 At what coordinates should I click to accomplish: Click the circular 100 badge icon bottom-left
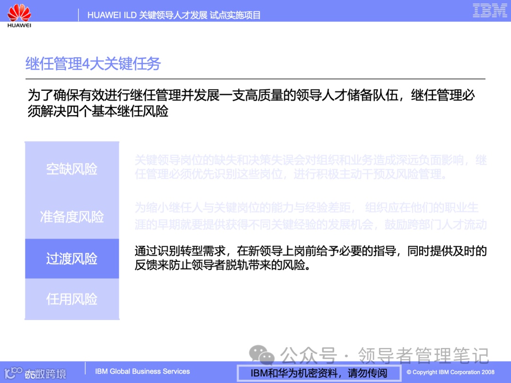[x=14, y=371]
